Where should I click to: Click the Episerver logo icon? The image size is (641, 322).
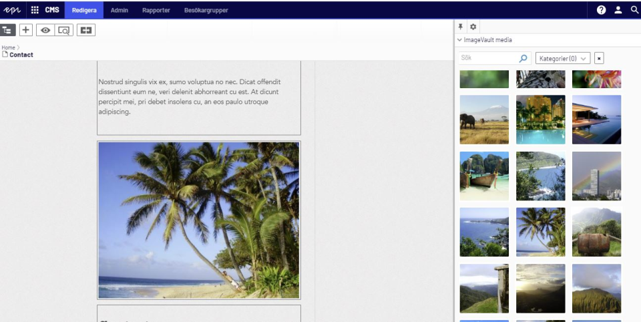pos(12,10)
